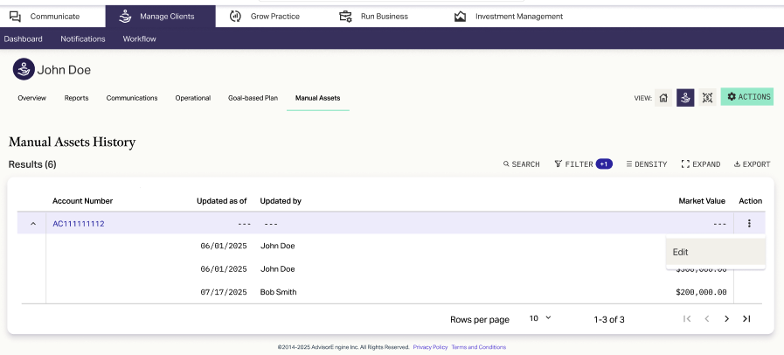Open the Communicate main menu
The height and width of the screenshot is (355, 784).
click(45, 17)
